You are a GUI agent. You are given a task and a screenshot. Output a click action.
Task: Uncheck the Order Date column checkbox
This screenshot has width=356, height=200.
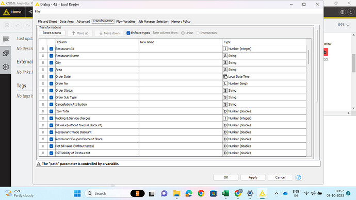51,77
